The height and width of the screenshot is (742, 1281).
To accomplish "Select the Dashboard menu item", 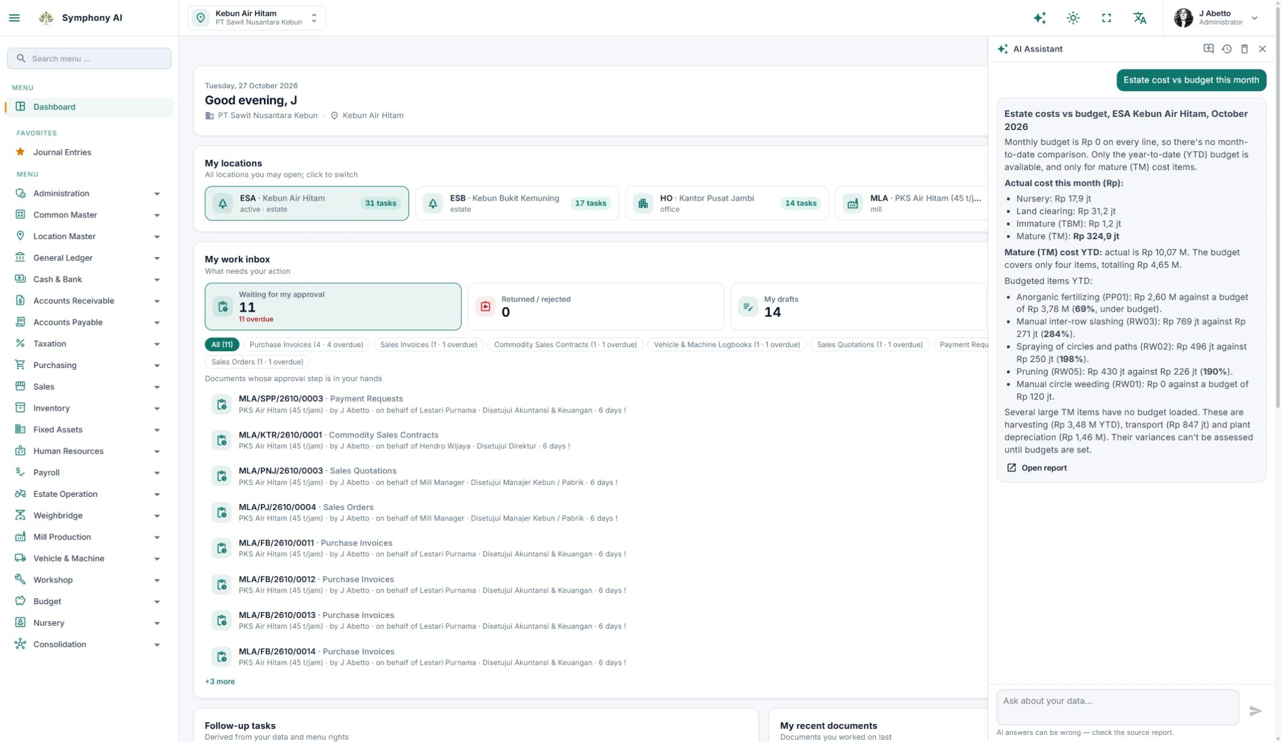I will [x=89, y=107].
